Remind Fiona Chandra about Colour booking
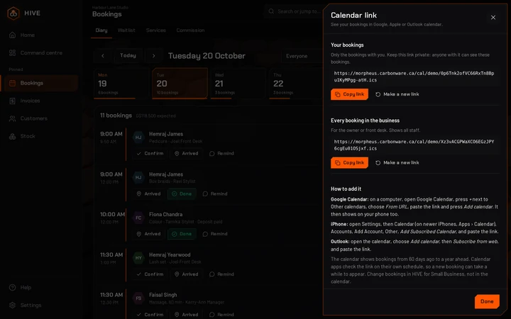Viewport: 511px width, 319px height. point(215,234)
